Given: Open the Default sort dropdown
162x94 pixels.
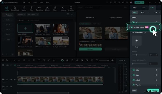Looking at the screenshot, I should tap(21, 20).
